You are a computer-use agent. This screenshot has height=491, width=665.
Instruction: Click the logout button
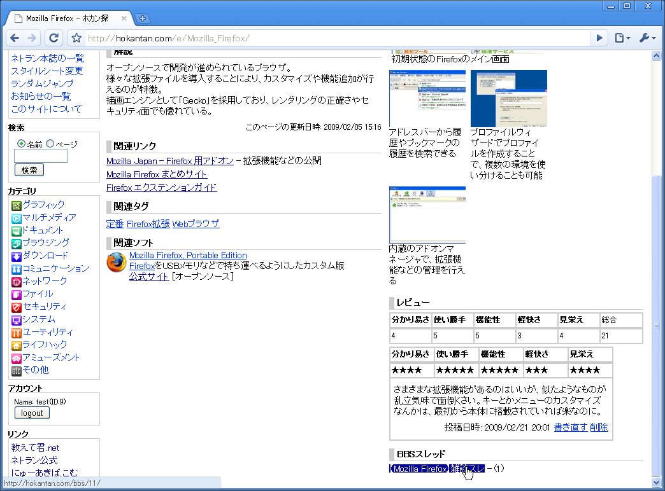point(32,413)
